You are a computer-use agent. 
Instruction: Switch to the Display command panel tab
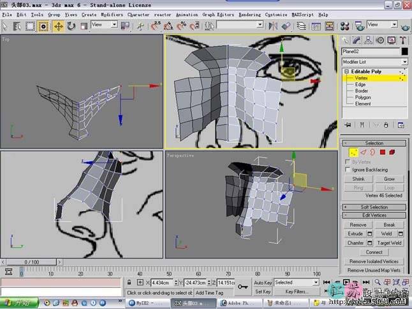click(x=392, y=40)
